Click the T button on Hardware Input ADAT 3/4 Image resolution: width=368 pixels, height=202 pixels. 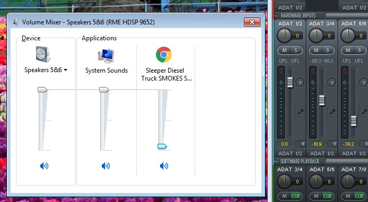click(x=331, y=82)
